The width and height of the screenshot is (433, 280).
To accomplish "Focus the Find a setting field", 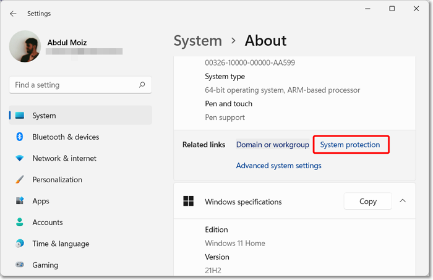I will point(80,85).
